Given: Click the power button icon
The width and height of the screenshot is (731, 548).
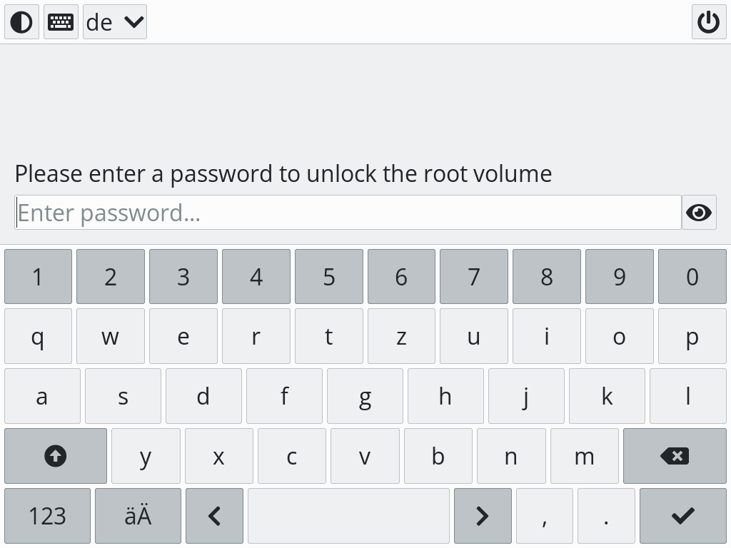Looking at the screenshot, I should [708, 22].
